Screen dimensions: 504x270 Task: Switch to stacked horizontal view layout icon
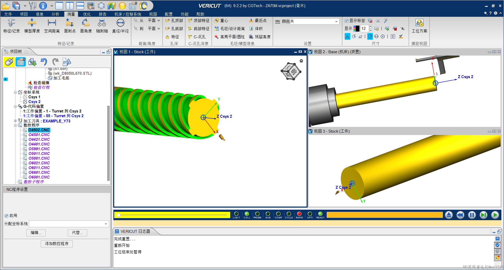point(80,5)
